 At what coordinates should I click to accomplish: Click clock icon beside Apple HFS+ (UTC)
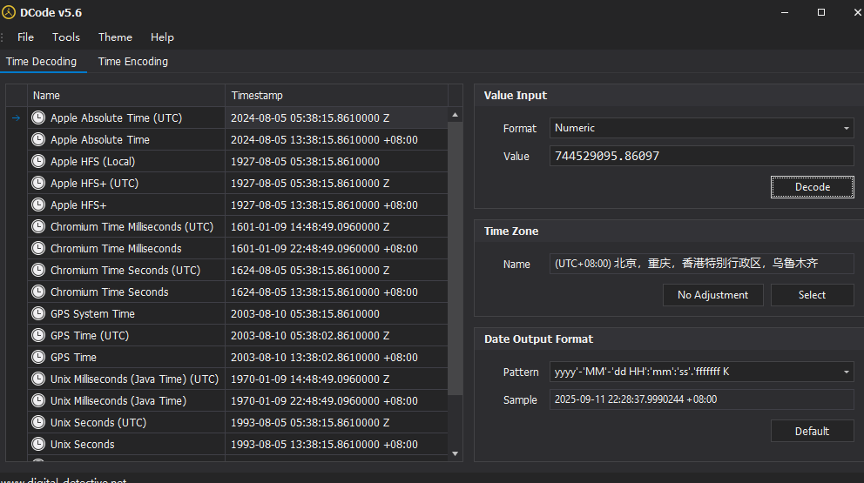pos(38,183)
